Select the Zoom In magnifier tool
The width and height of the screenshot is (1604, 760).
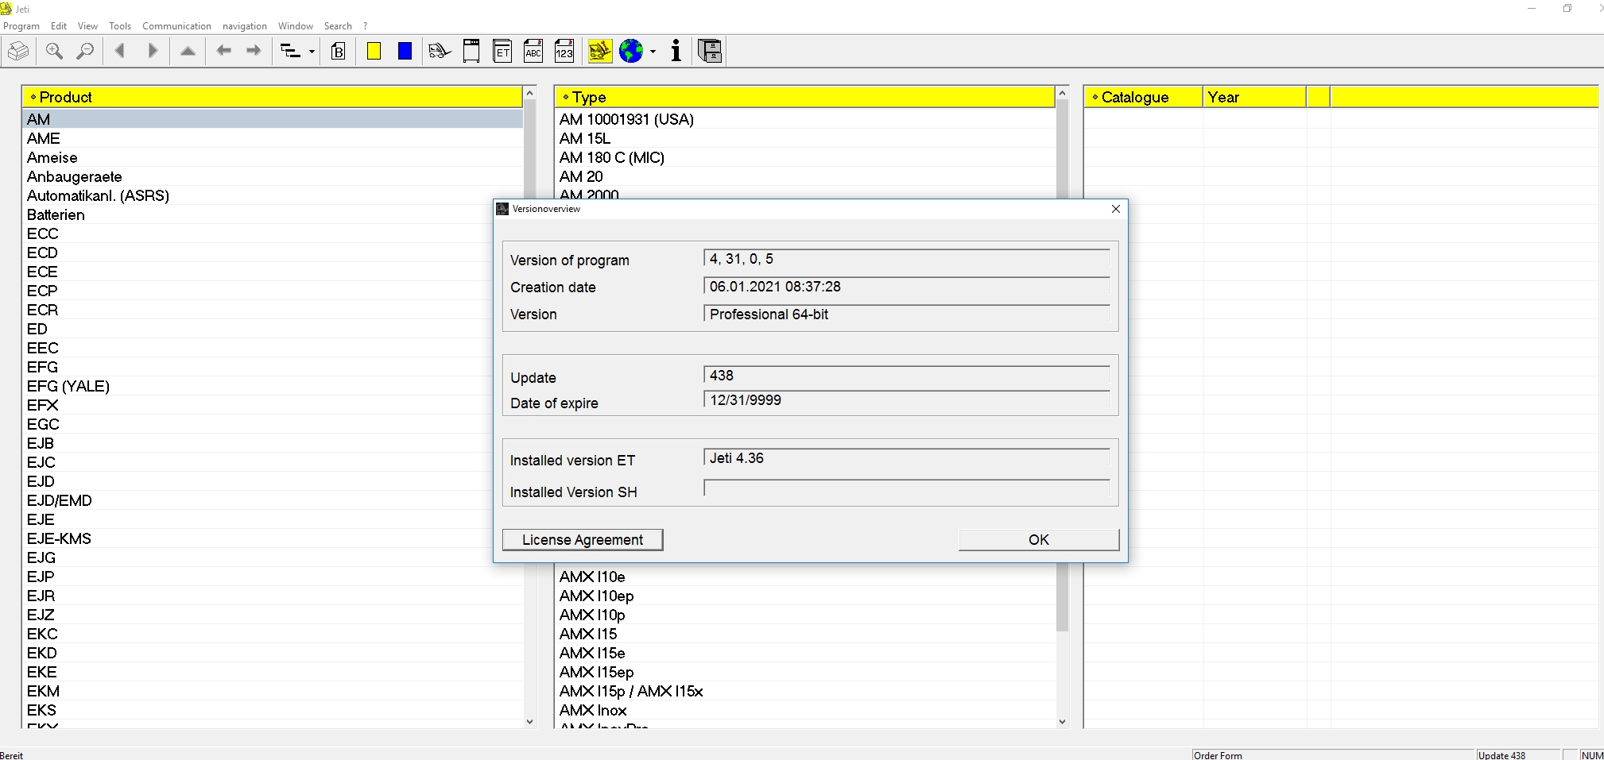click(x=54, y=51)
